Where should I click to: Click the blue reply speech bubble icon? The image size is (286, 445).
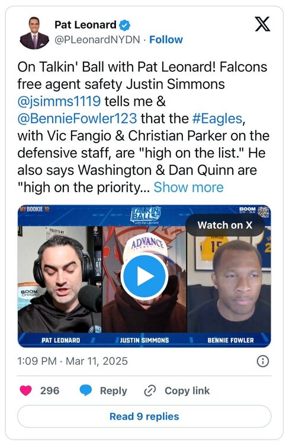tap(85, 390)
